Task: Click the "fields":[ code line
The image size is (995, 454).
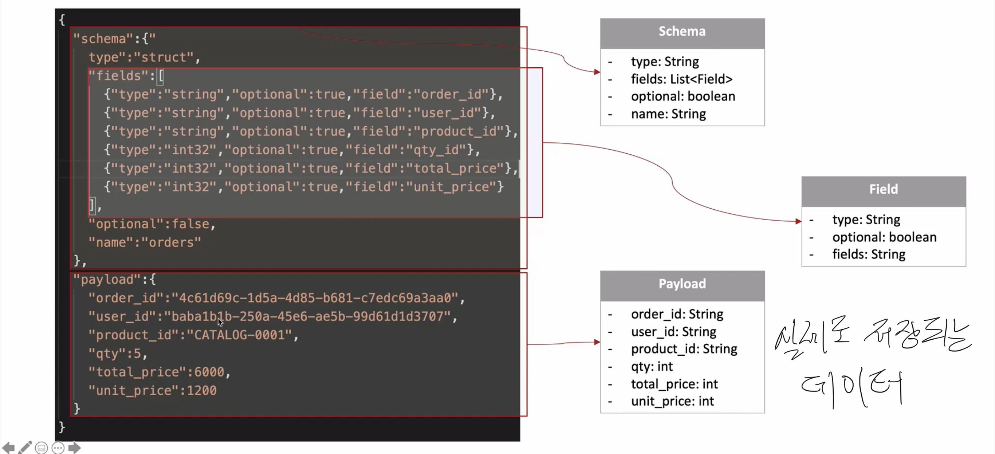Action: 126,76
